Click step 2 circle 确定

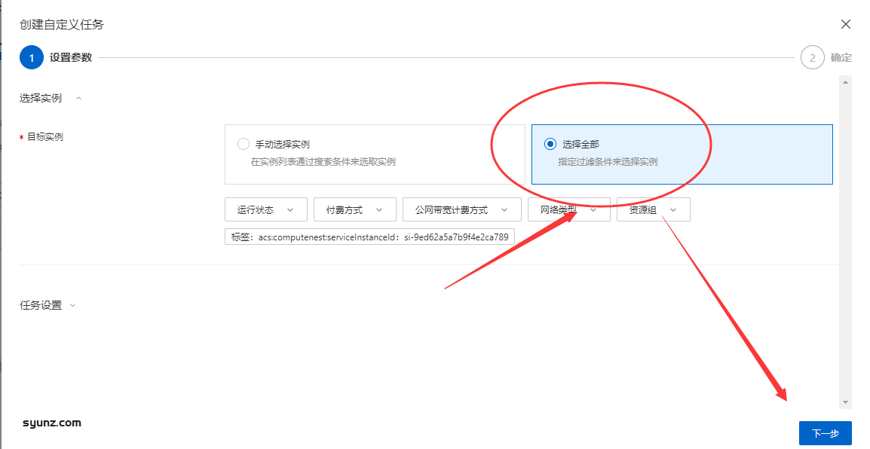pyautogui.click(x=812, y=57)
